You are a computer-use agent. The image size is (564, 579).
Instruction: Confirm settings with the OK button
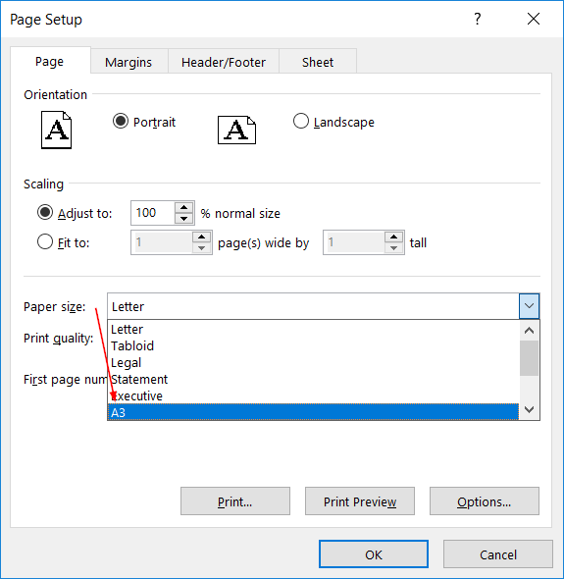(374, 554)
